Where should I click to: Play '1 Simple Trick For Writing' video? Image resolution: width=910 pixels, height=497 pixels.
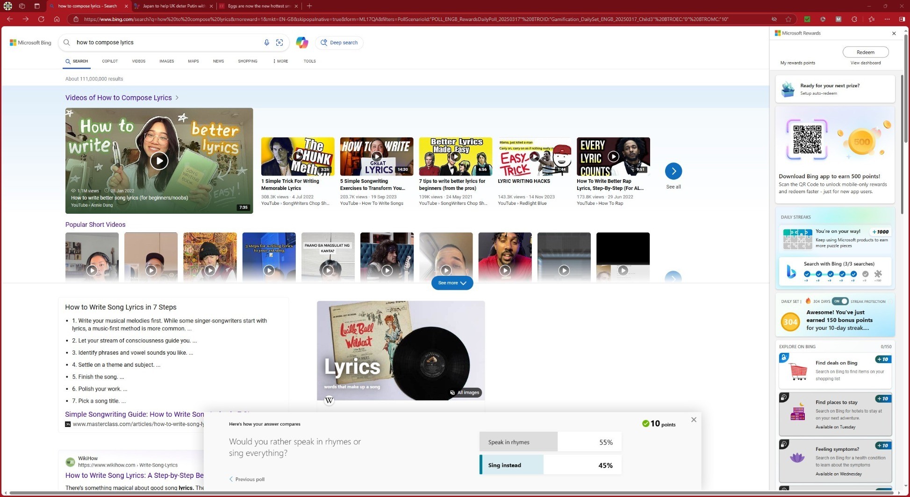tap(298, 156)
